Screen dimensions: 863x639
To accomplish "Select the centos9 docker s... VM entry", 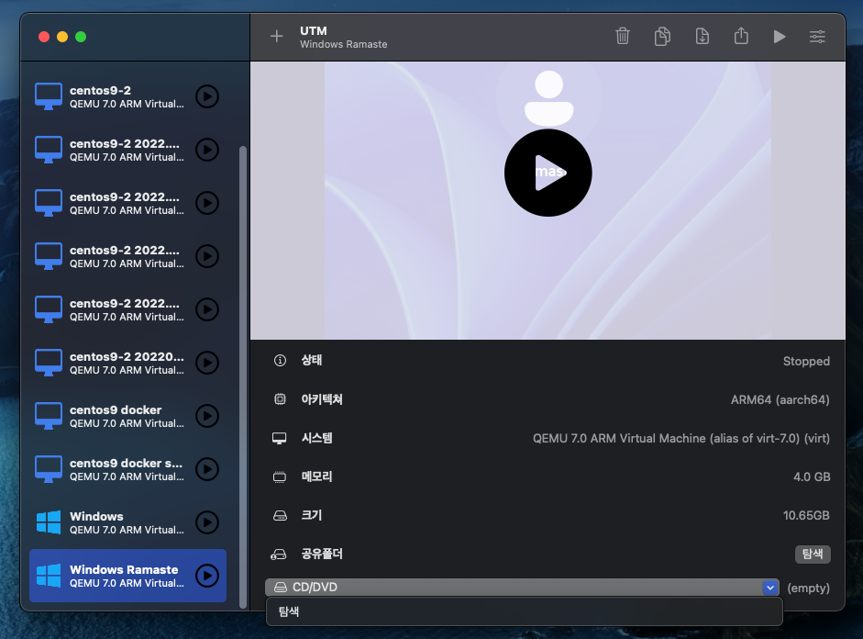I will pyautogui.click(x=127, y=469).
